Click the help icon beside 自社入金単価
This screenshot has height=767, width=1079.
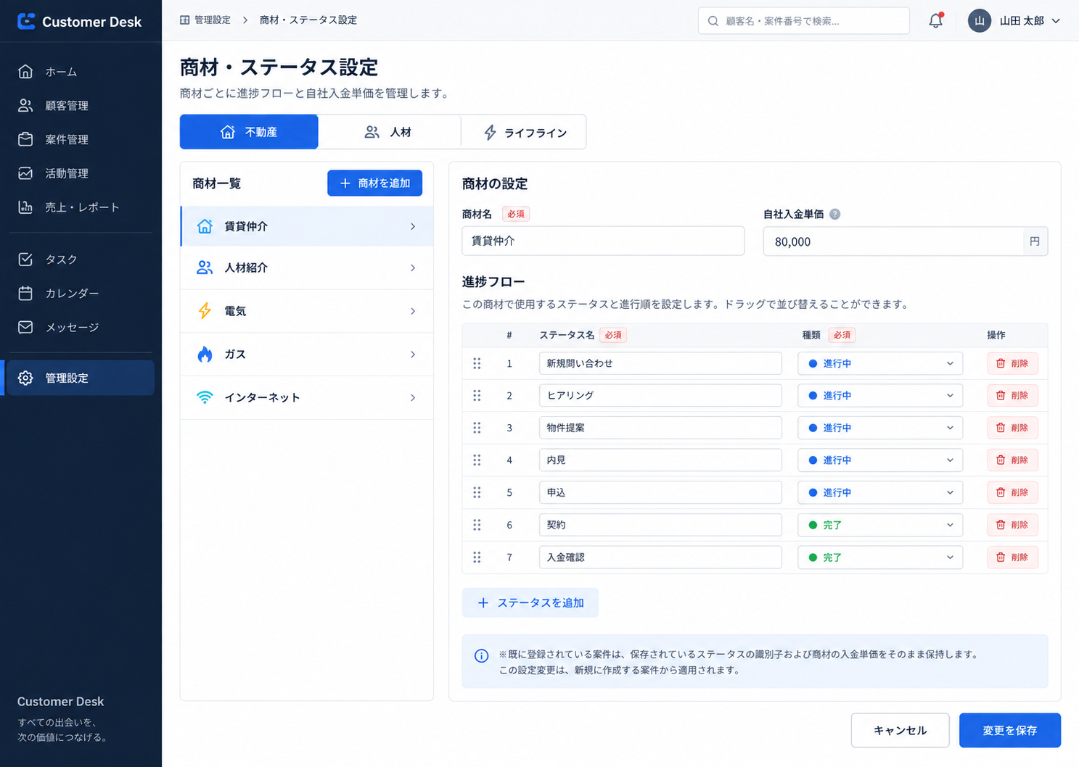pos(834,214)
